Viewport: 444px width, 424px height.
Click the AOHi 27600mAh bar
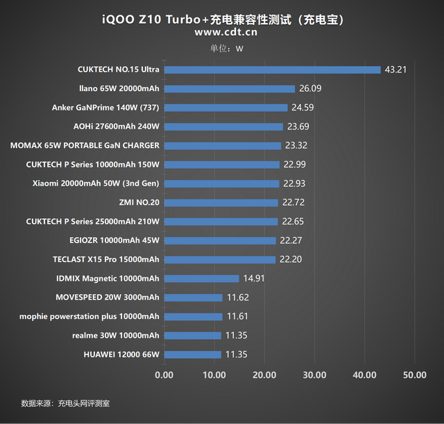tap(223, 127)
